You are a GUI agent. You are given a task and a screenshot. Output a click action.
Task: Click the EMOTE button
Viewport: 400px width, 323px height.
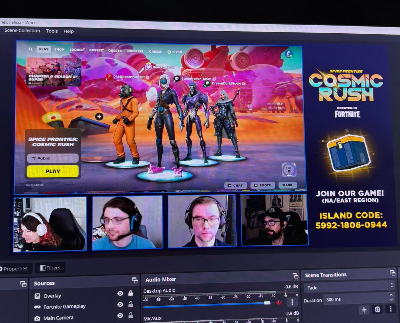(263, 185)
